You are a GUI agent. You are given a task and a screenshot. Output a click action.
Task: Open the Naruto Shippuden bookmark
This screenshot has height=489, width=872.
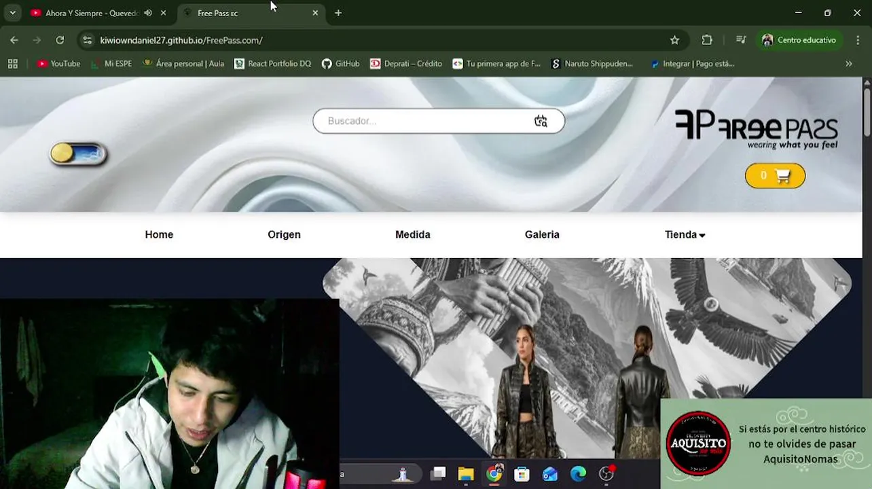[x=592, y=64]
